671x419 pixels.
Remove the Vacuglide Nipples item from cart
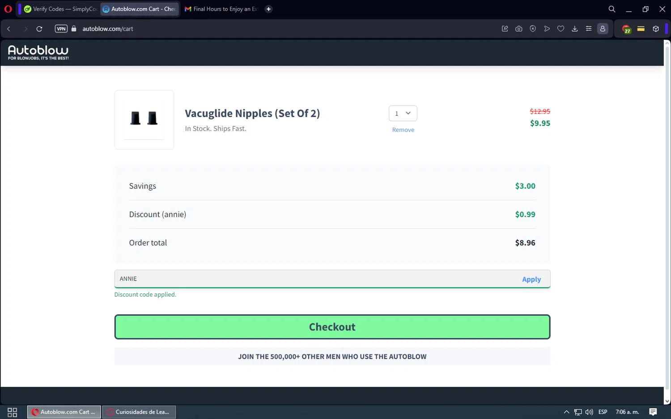coord(403,130)
